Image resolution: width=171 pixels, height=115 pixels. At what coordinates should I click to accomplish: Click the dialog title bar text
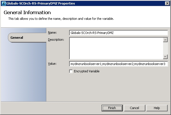point(41,3)
